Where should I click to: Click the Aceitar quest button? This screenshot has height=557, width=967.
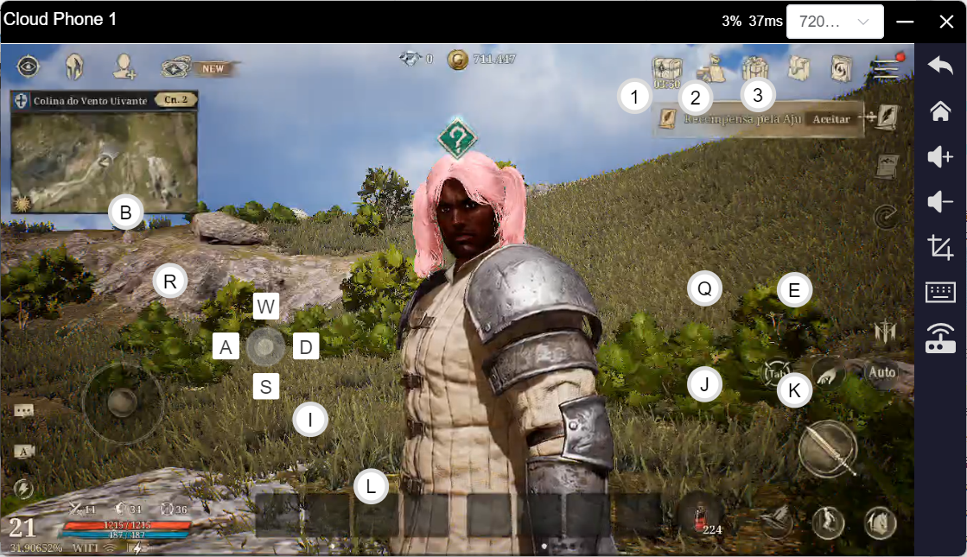pyautogui.click(x=830, y=119)
